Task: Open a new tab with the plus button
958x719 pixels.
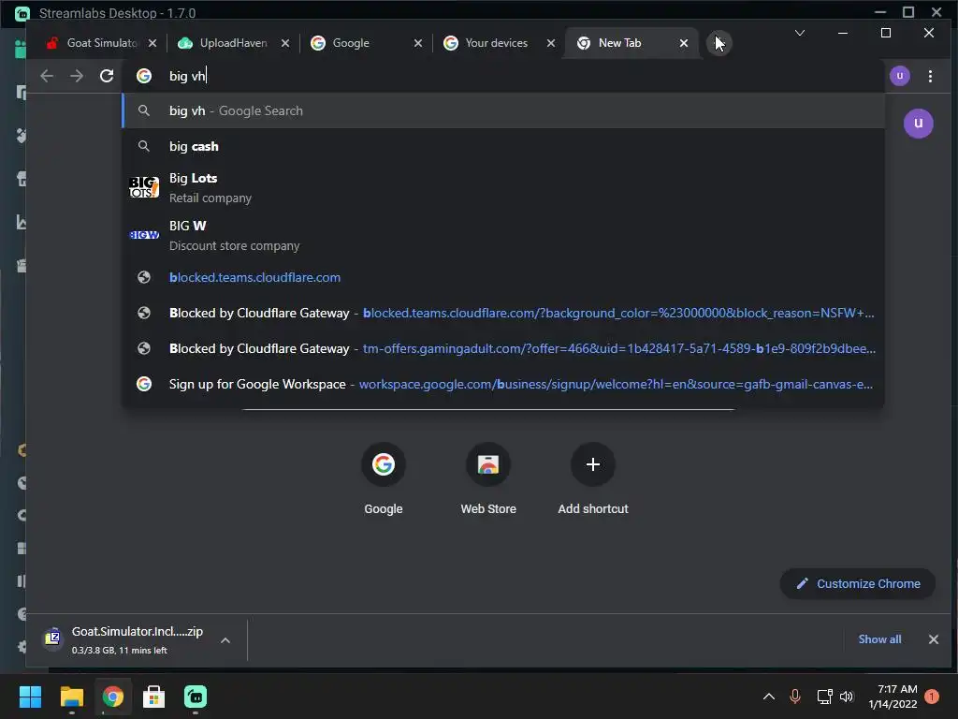Action: [x=719, y=43]
